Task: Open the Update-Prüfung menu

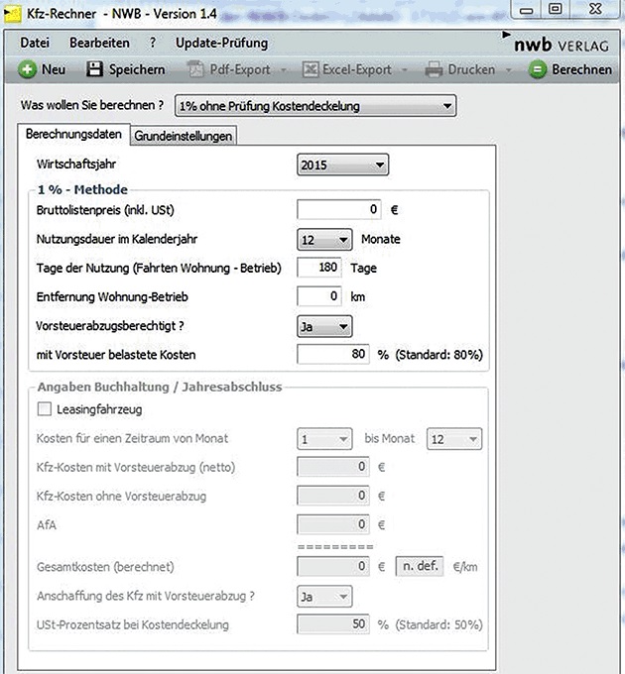Action: [221, 44]
